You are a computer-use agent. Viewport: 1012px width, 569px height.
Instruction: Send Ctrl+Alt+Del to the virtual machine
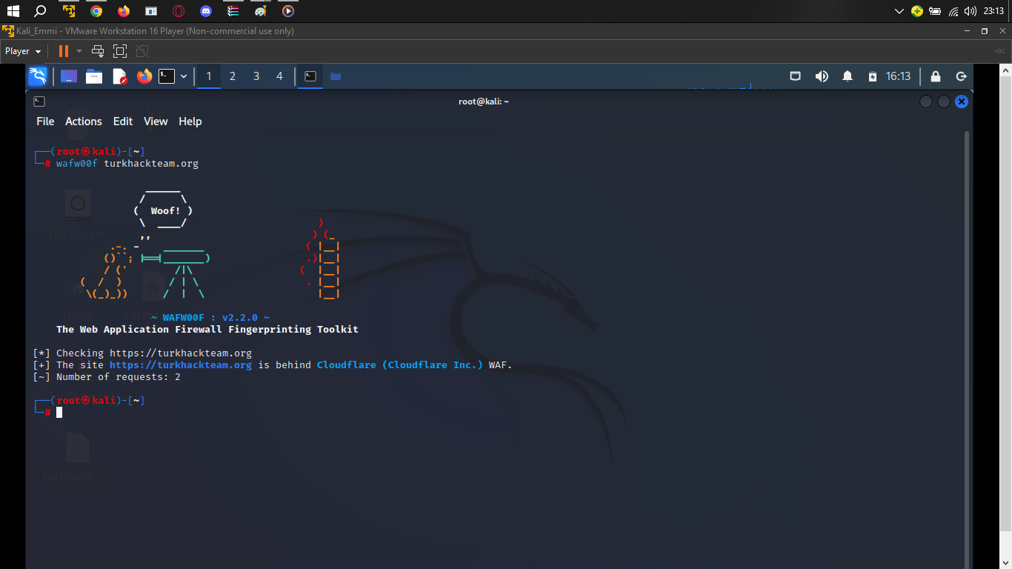97,51
